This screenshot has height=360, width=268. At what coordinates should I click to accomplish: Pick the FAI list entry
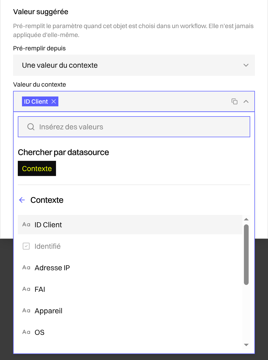point(130,289)
